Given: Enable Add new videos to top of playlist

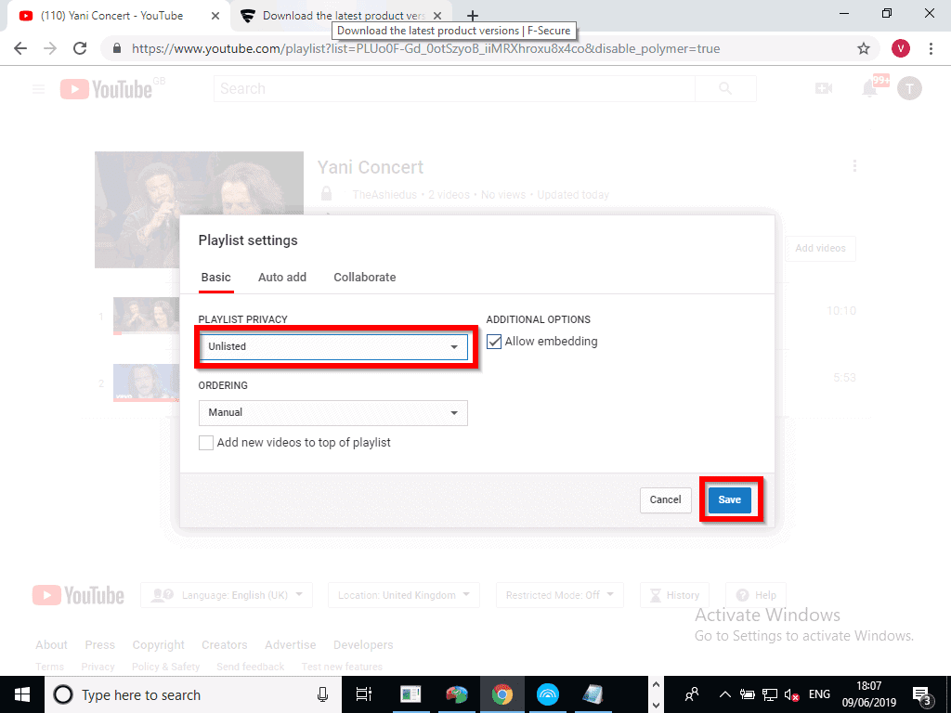Looking at the screenshot, I should click(206, 443).
